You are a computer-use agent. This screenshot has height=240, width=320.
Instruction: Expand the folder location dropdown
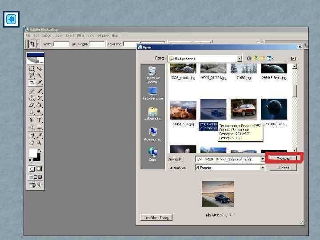point(239,58)
